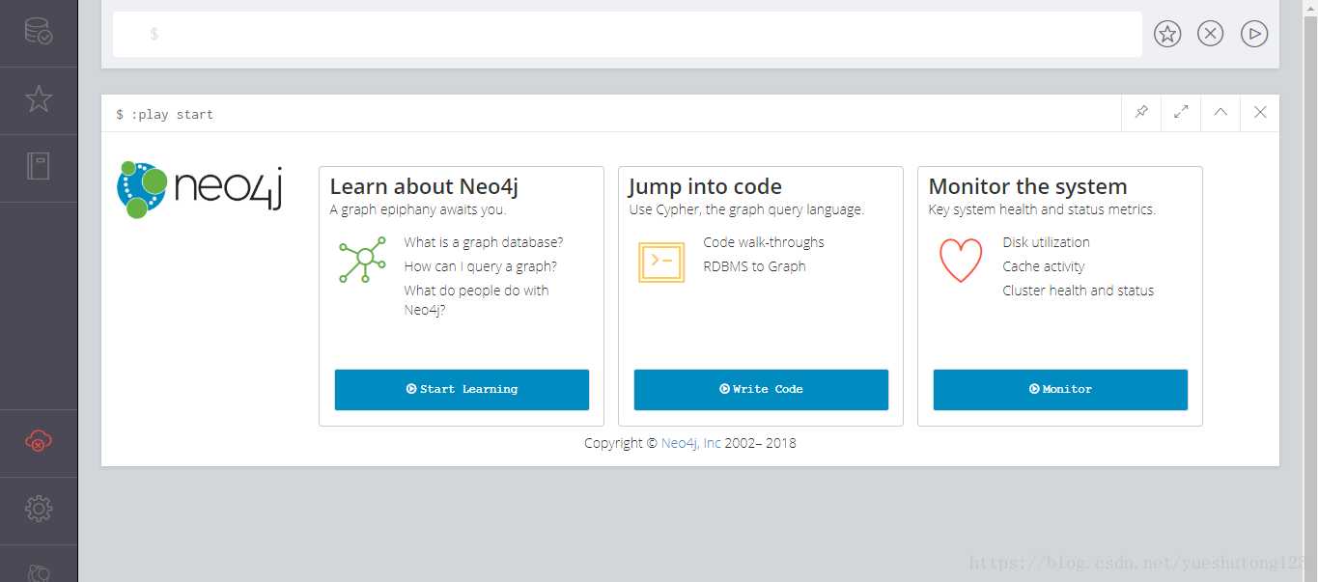Open the Documents book icon in the sidebar
This screenshot has width=1318, height=582.
pos(39,167)
